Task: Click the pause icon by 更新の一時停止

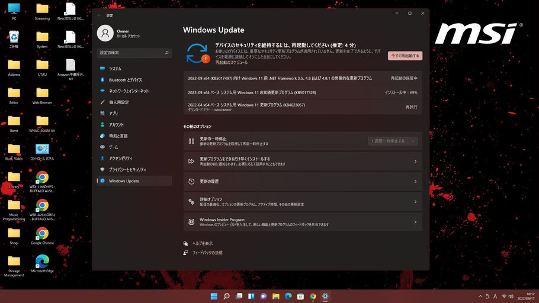Action: (191, 141)
